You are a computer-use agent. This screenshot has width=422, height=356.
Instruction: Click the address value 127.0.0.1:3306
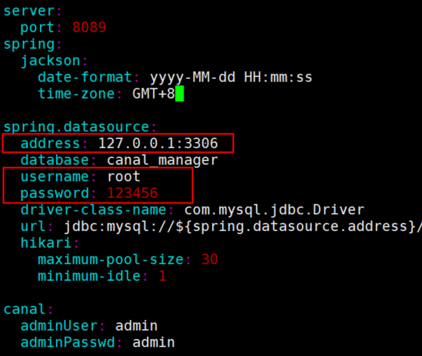[158, 143]
